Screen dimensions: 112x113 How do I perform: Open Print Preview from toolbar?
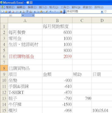tap(23, 12)
